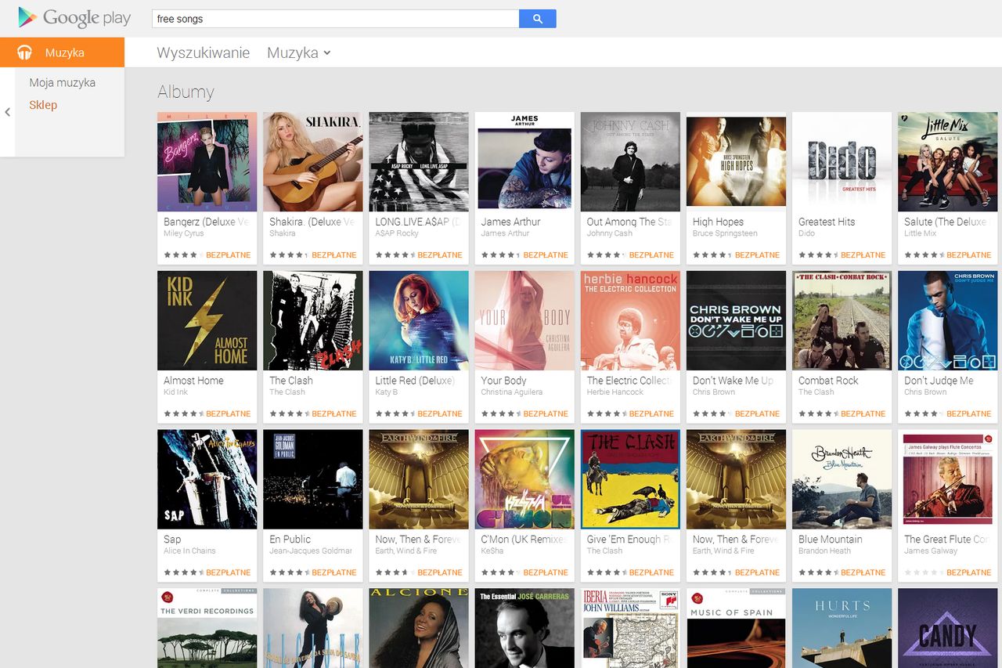
Task: Click the 'High Hopes' album title
Action: [718, 222]
